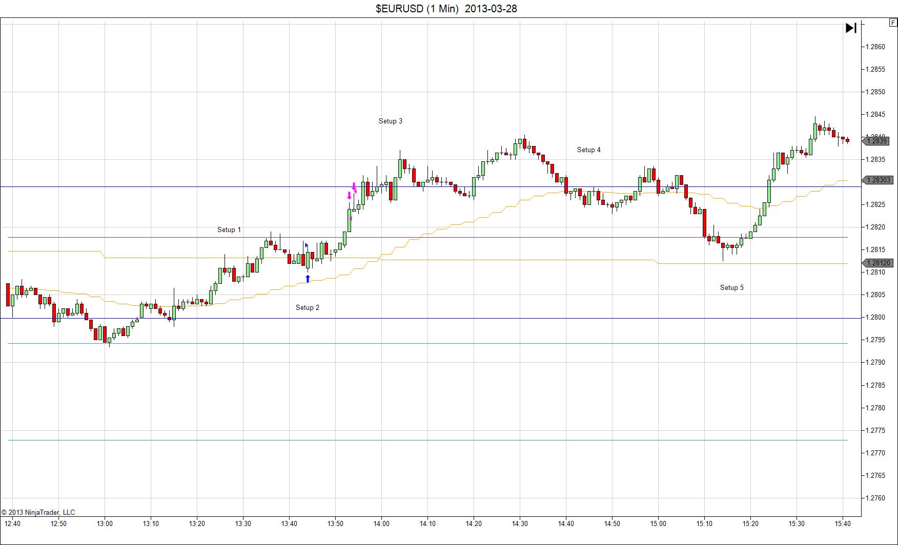
Task: Click the 14:30 time axis label
Action: (520, 523)
